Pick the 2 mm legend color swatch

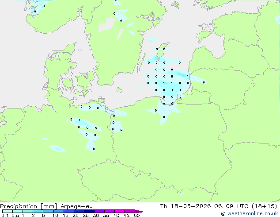[38, 211]
